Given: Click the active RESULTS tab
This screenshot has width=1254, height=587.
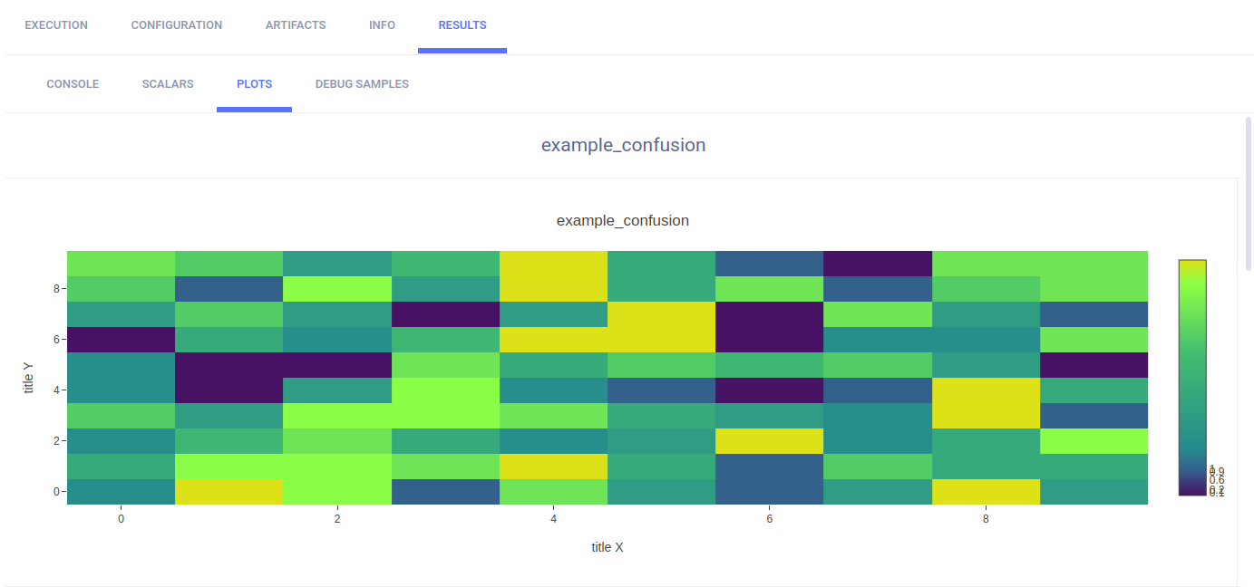Looking at the screenshot, I should pyautogui.click(x=462, y=25).
